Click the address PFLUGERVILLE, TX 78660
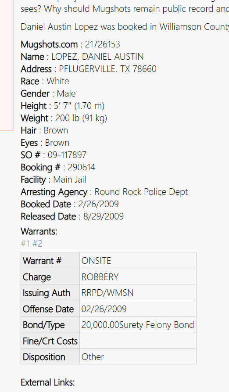Screen dimensions: 229x392 click(107, 69)
